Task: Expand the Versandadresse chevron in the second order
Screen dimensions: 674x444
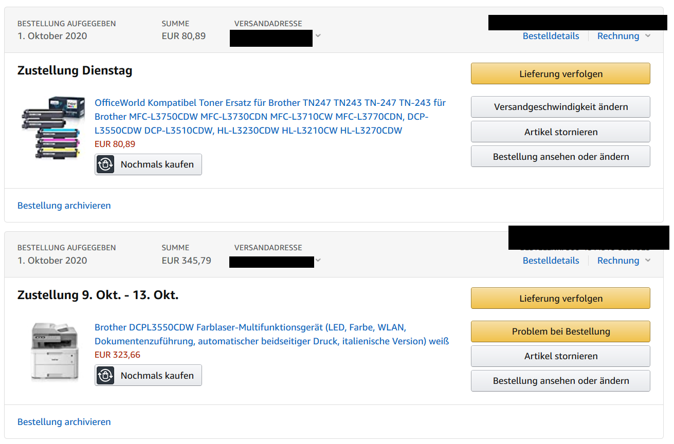Action: [x=318, y=261]
